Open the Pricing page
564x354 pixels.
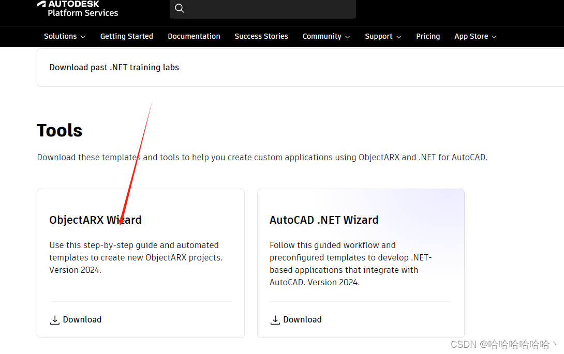tap(428, 36)
